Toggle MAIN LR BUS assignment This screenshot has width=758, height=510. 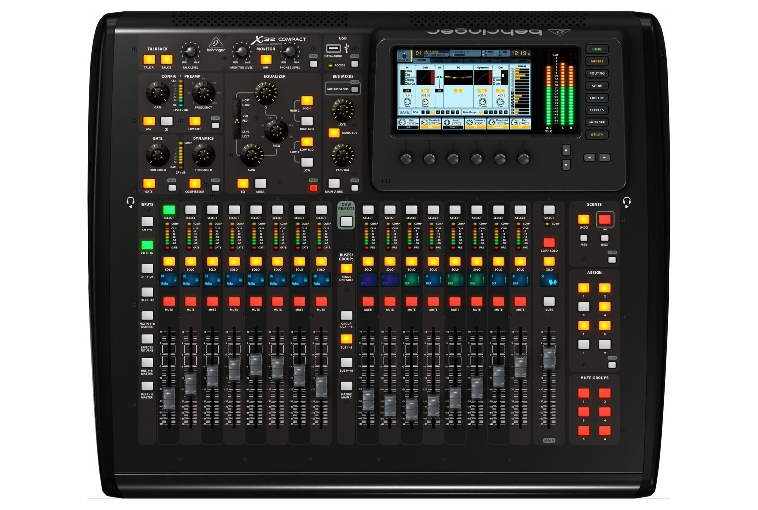point(334,183)
